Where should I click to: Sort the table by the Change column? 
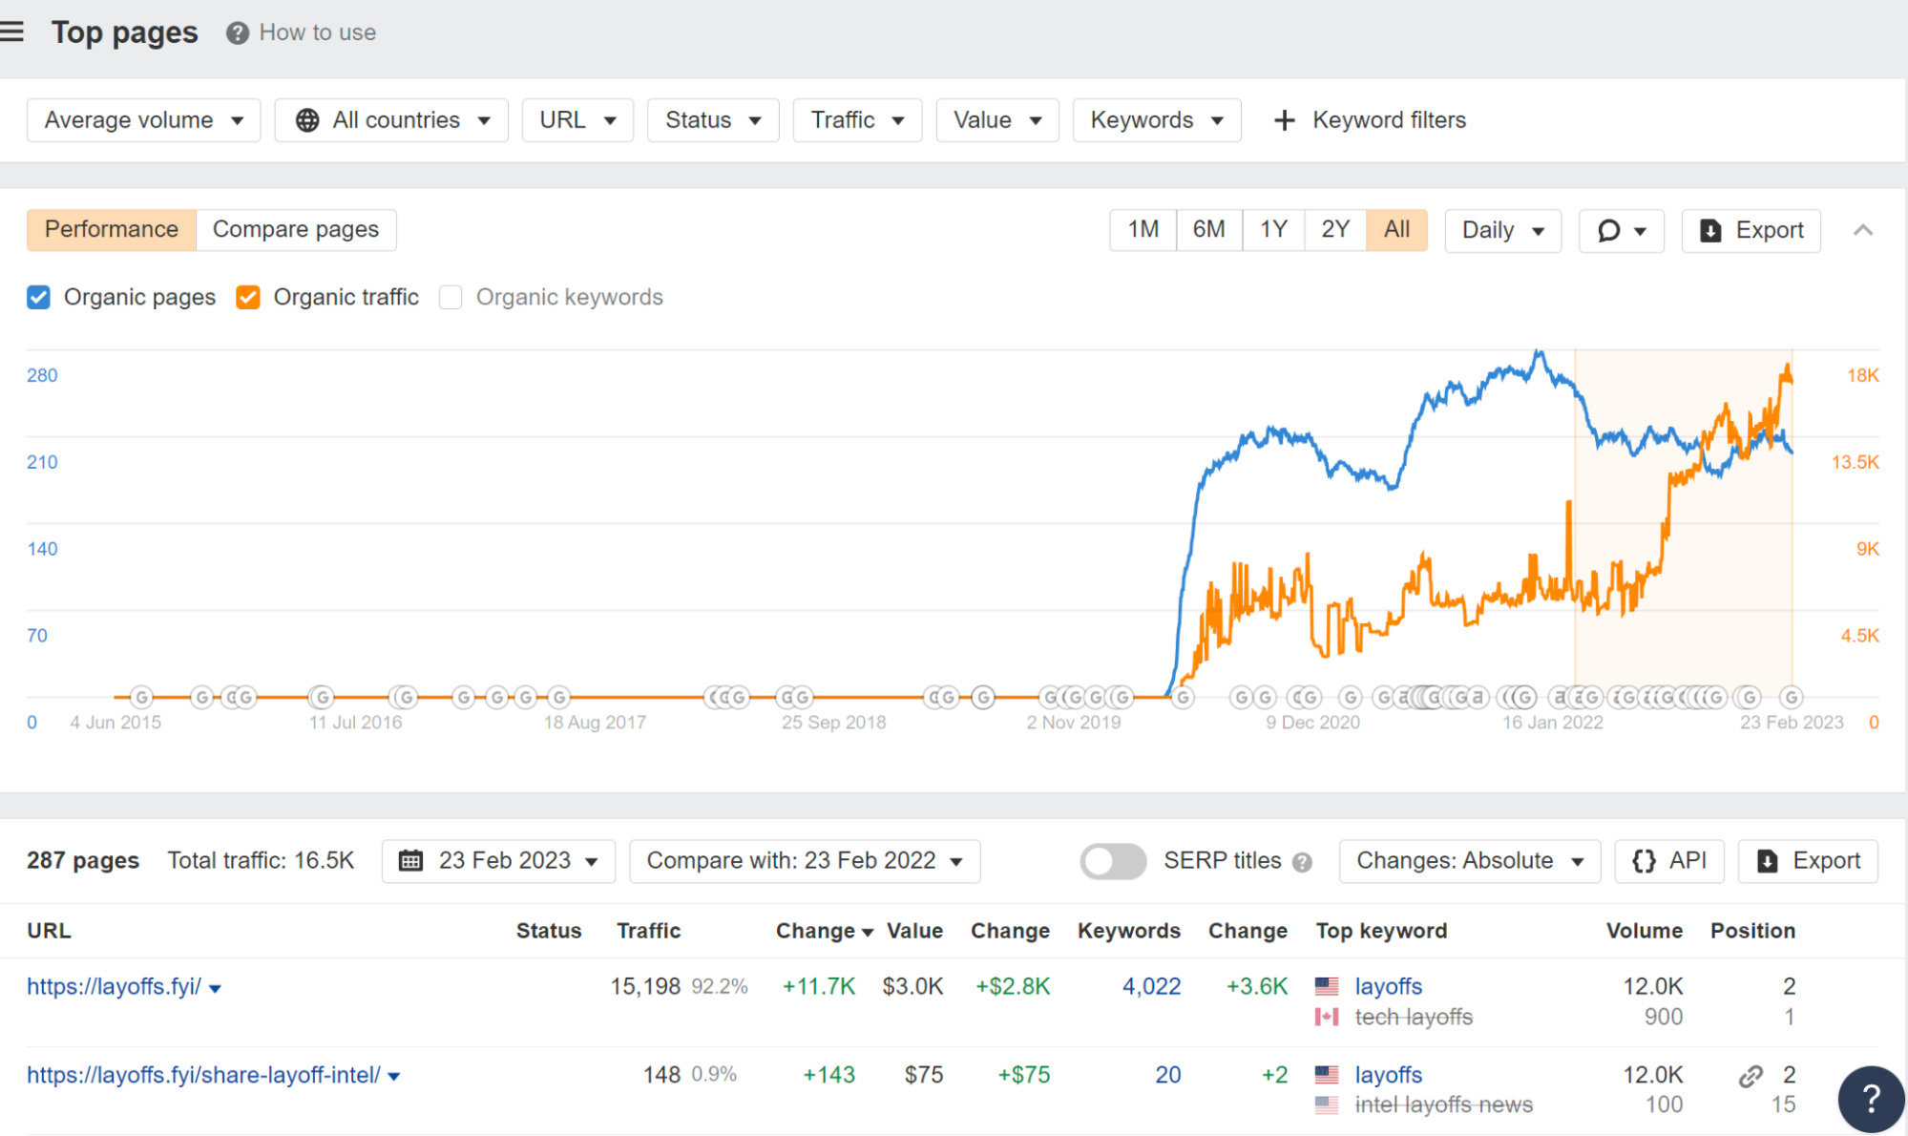pyautogui.click(x=816, y=931)
